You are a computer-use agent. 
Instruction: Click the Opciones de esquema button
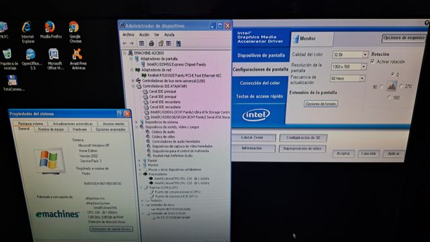[403, 38]
